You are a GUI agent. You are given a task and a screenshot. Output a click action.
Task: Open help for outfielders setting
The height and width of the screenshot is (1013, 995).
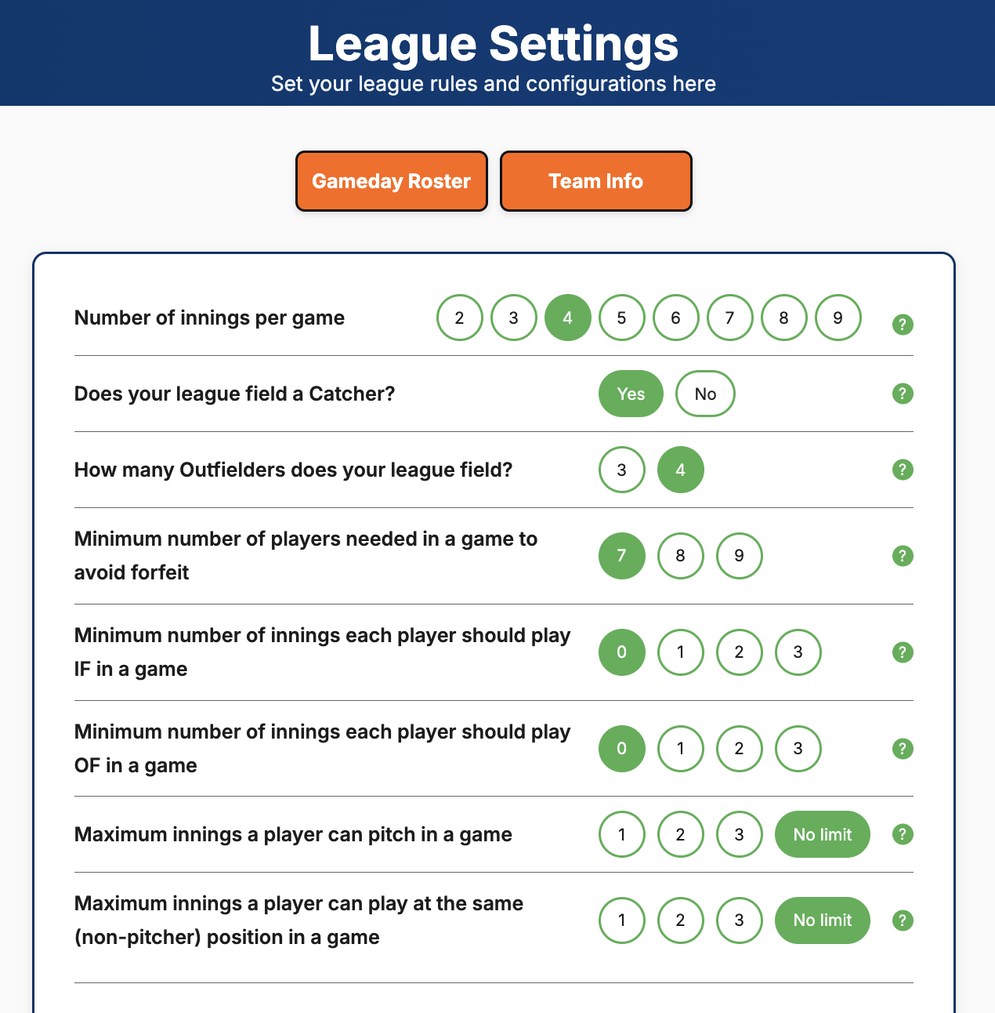[x=903, y=470]
